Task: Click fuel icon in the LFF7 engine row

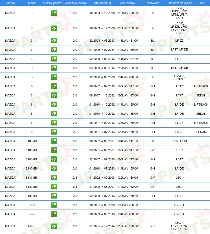Action: pos(54,150)
